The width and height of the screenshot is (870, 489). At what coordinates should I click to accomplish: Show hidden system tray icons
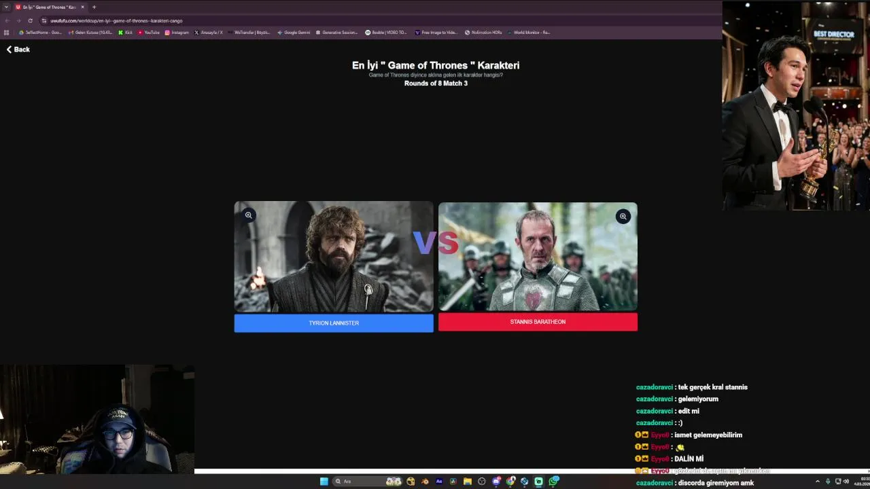pyautogui.click(x=818, y=482)
